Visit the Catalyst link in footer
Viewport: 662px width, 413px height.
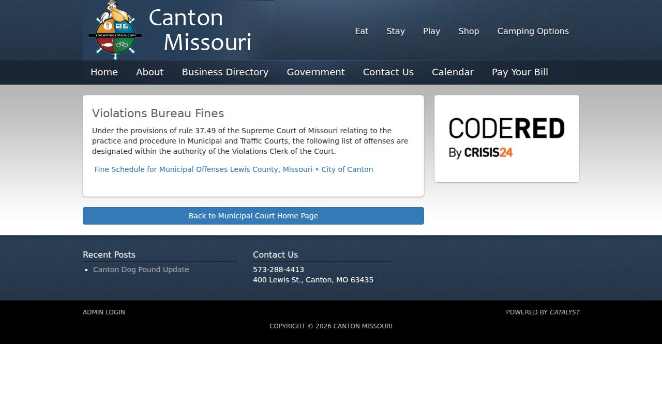point(564,312)
